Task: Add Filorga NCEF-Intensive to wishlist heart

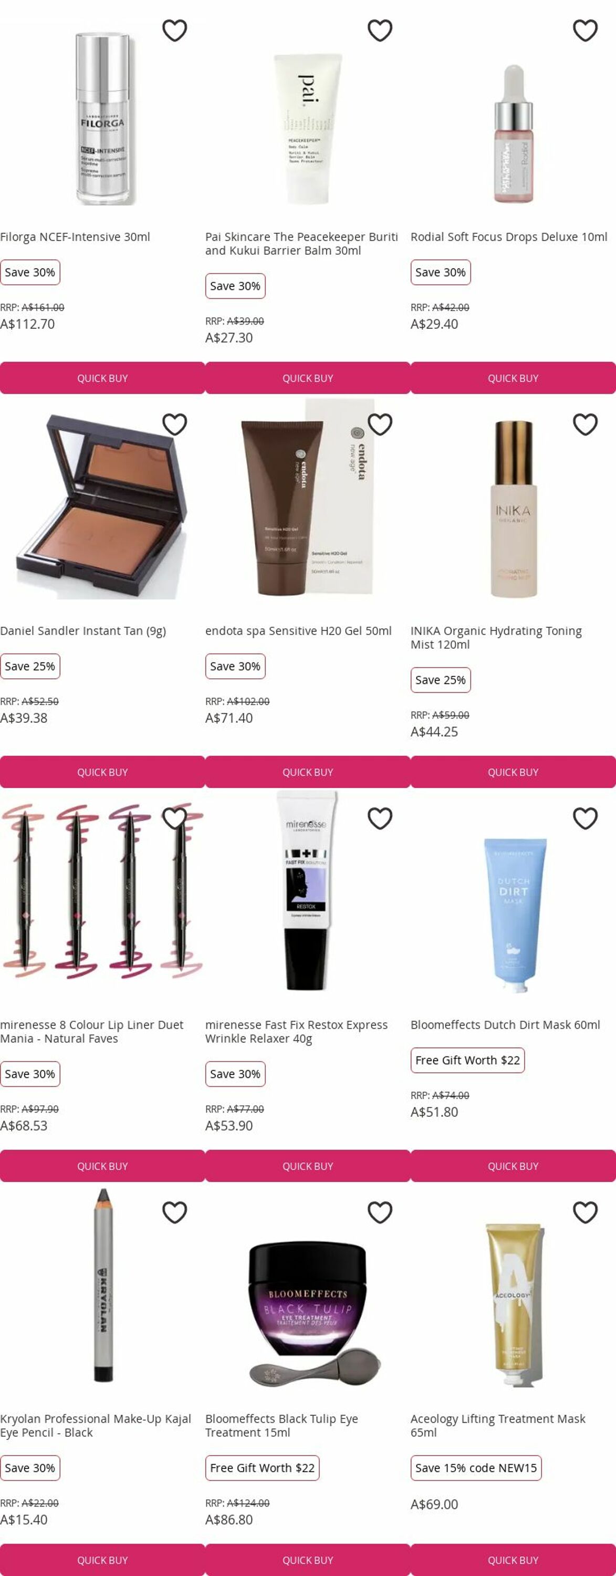Action: (x=174, y=30)
